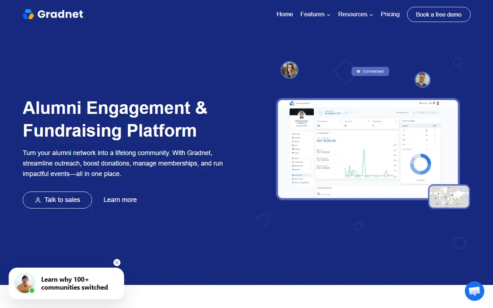The height and width of the screenshot is (308, 493).
Task: Click the Alumni Engagement & Fundraising Platform heading
Action: (115, 119)
